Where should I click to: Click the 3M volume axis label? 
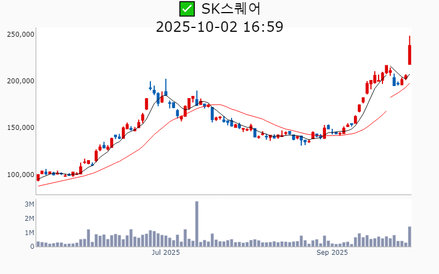(x=30, y=204)
